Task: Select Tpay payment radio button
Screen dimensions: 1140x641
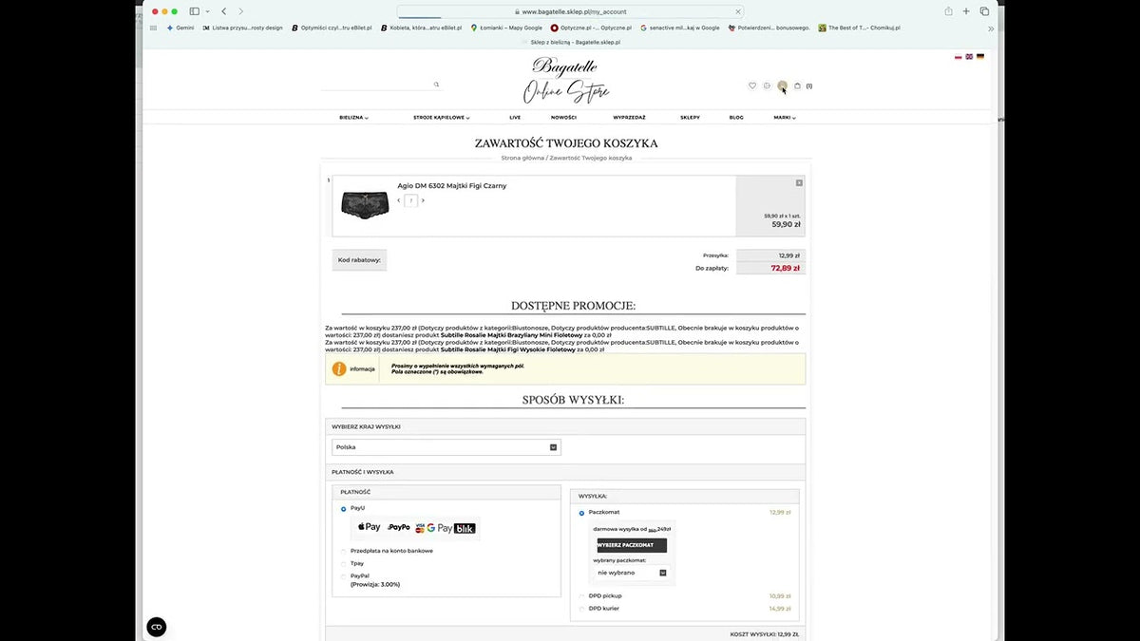Action: coord(344,563)
